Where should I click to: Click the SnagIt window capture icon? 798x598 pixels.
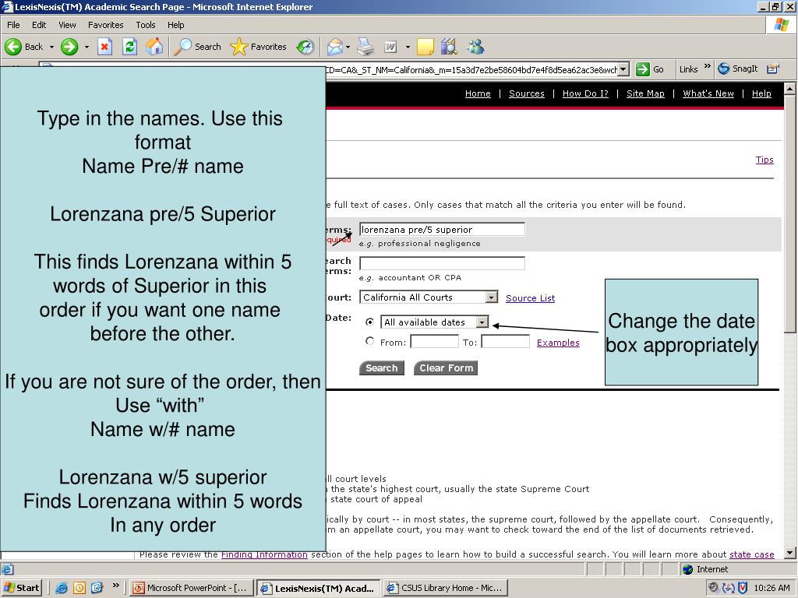[x=772, y=69]
